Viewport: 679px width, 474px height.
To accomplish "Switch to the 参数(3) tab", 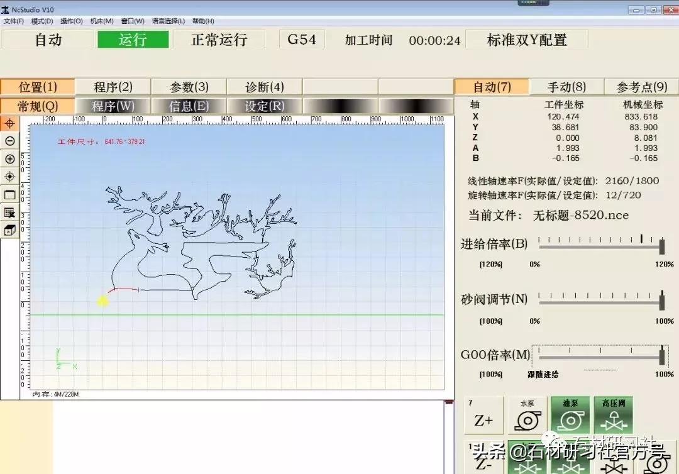I will pyautogui.click(x=186, y=87).
